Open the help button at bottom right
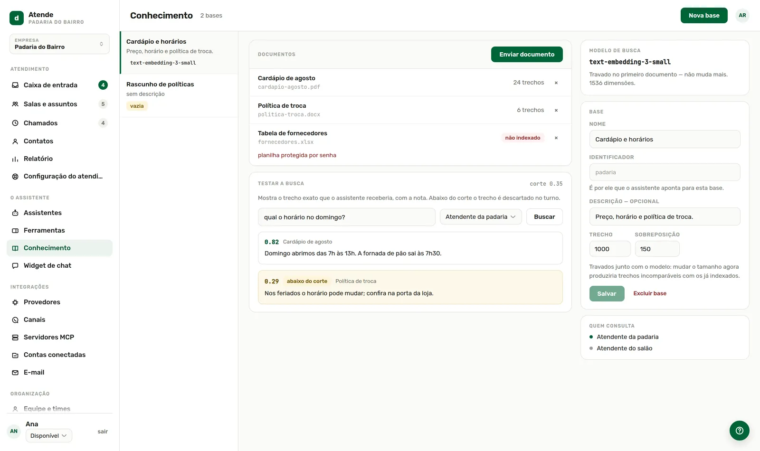The width and height of the screenshot is (760, 451). tap(740, 431)
